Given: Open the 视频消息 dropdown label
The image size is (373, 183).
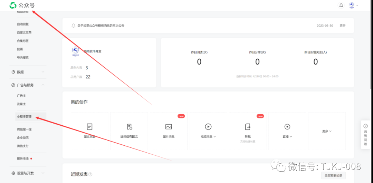Looking at the screenshot, I should [208, 137].
